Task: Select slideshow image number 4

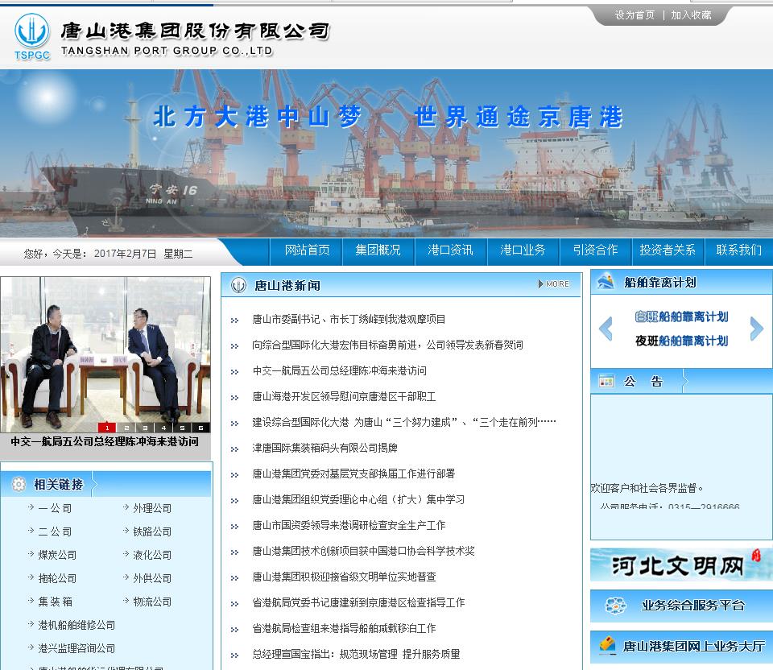Action: click(163, 428)
